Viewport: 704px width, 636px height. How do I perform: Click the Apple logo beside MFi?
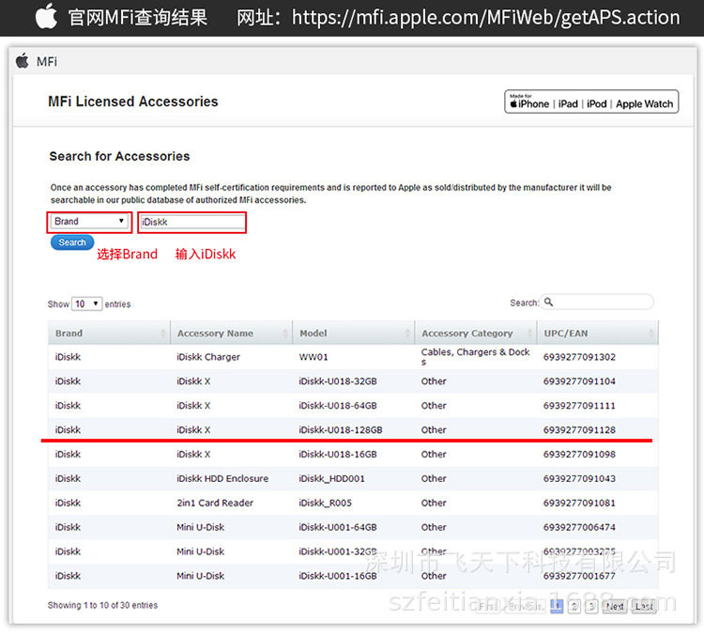point(22,61)
